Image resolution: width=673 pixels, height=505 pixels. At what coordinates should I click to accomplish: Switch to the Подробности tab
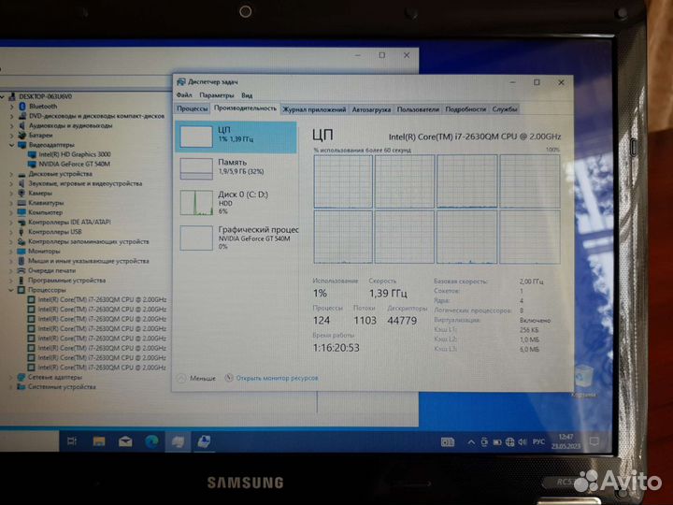(x=465, y=109)
